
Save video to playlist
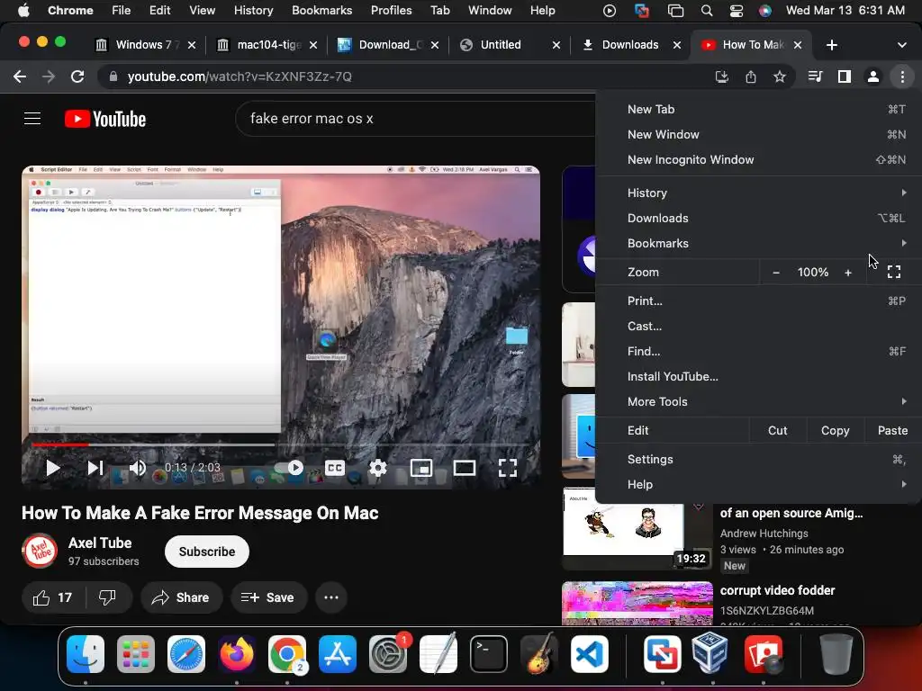tap(268, 597)
